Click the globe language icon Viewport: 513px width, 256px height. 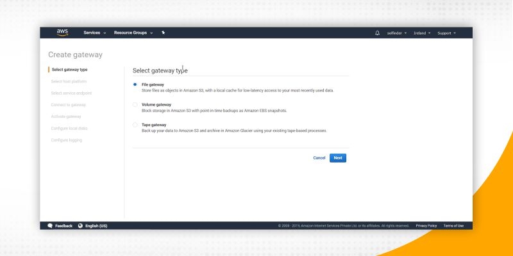click(81, 226)
